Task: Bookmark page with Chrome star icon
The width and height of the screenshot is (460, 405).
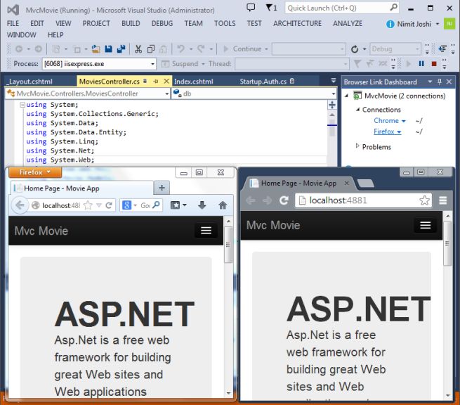Action: [424, 200]
